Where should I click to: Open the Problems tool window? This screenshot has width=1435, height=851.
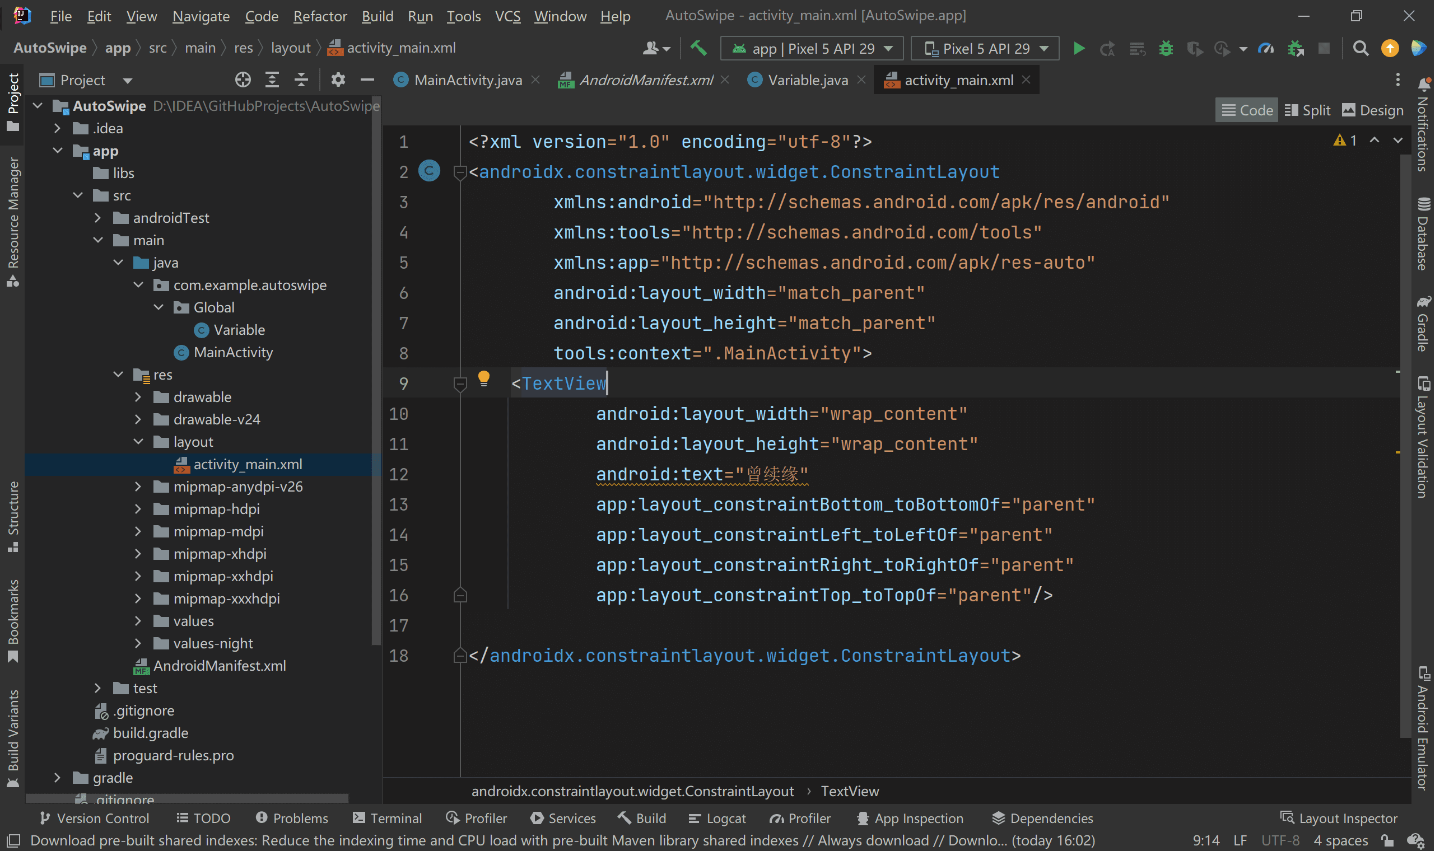point(292,819)
